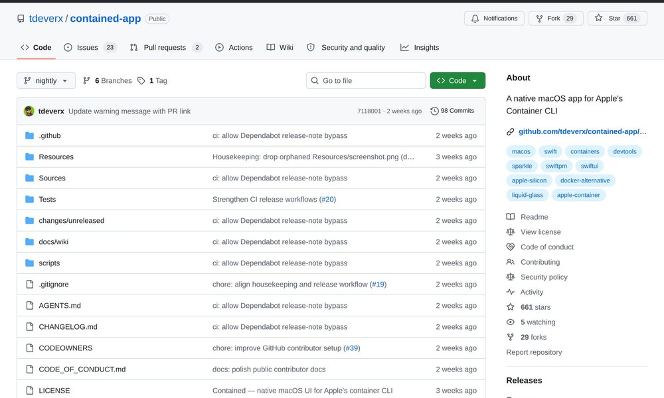Click the .github folder icon

click(29, 135)
